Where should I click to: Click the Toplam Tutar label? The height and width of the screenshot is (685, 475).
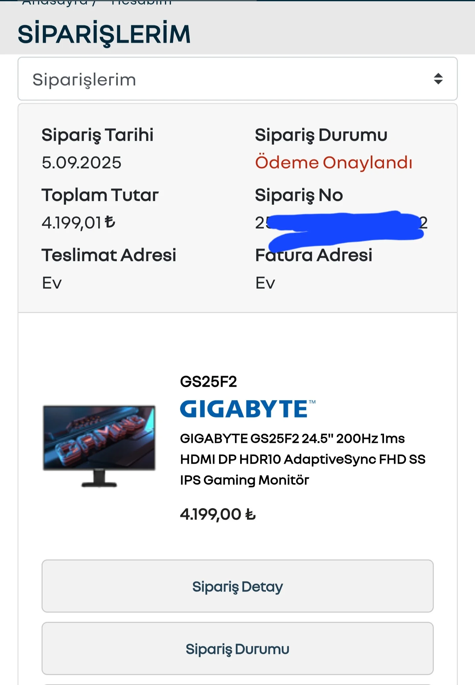pos(100,195)
